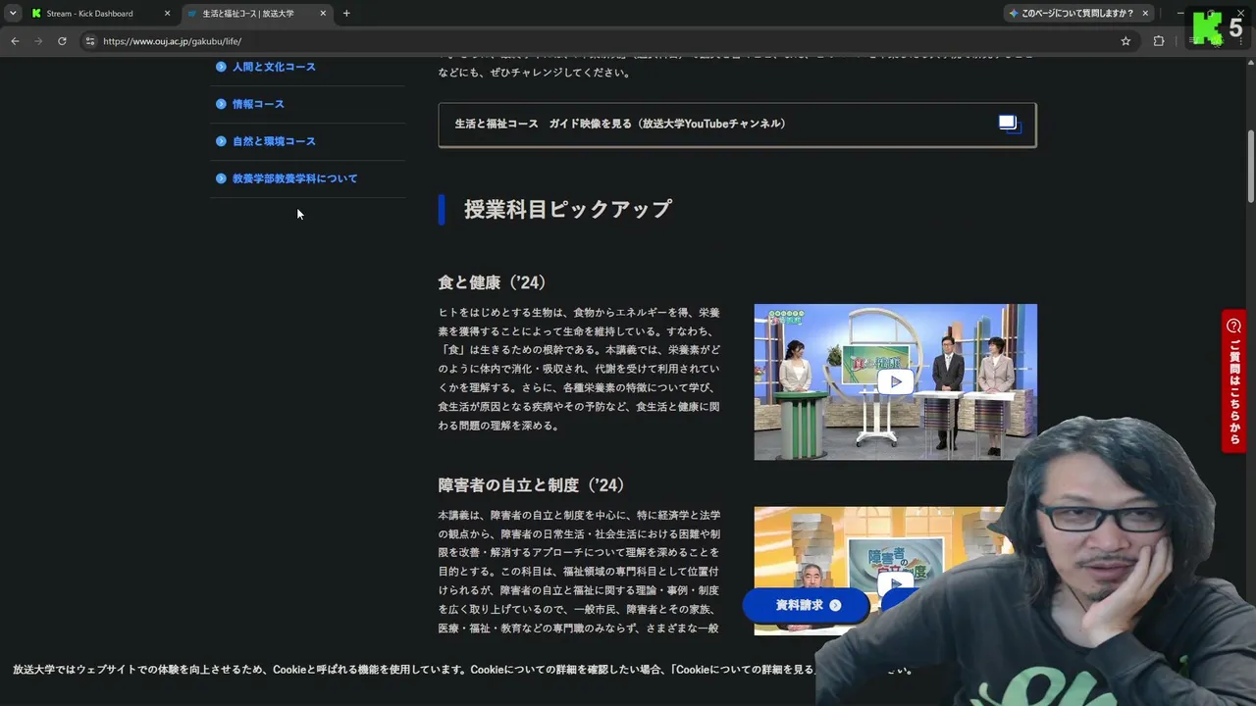Click the 資料請求 button
Screen dimensions: 1256x706
click(806, 605)
